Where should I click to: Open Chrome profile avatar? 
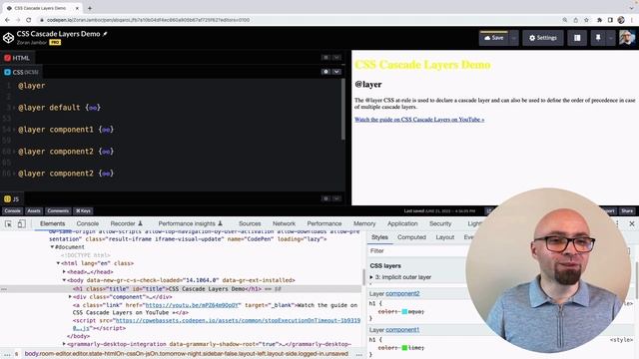click(621, 20)
